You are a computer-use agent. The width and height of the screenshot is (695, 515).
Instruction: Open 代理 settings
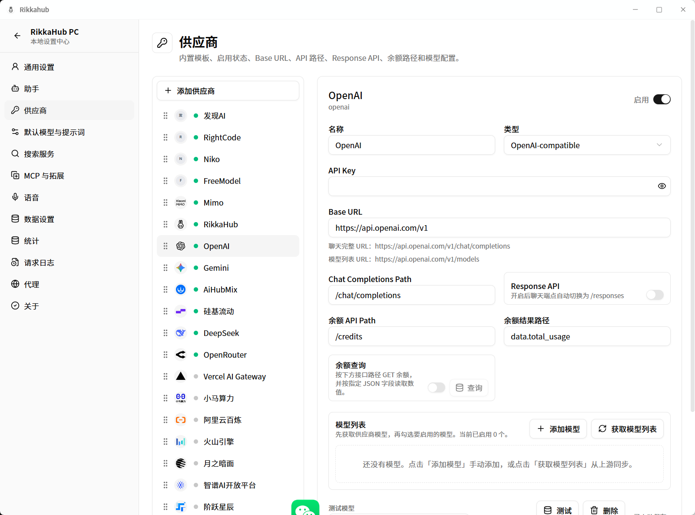click(69, 284)
